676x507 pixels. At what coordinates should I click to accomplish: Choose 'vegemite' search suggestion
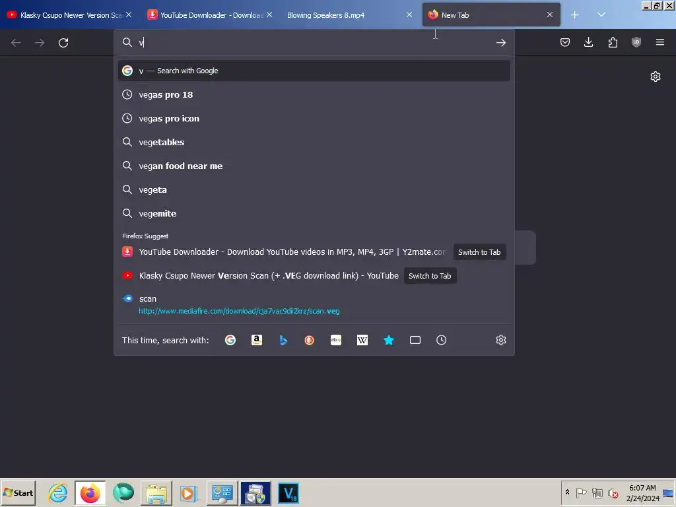314,213
